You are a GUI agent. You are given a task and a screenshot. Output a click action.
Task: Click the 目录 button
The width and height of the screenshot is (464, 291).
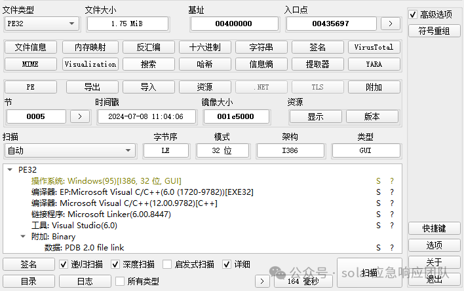[29, 281]
